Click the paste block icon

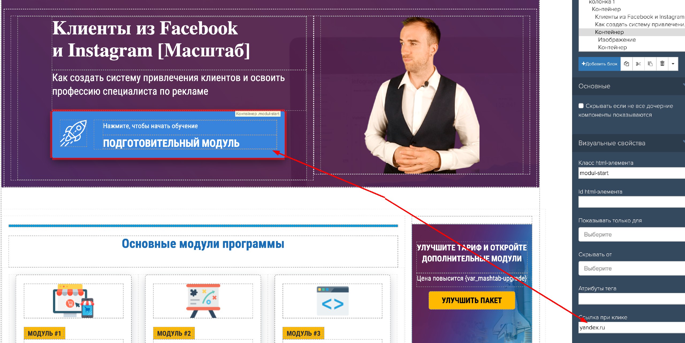click(x=650, y=64)
